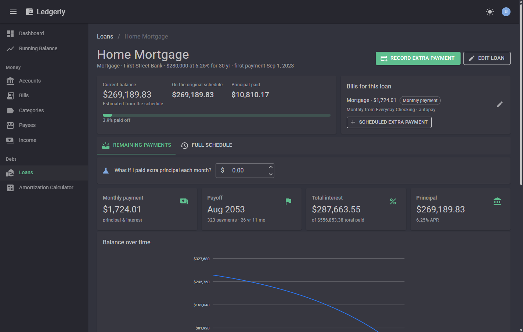Click the Loans sidebar icon
Viewport: 523px width, 332px height.
point(10,173)
